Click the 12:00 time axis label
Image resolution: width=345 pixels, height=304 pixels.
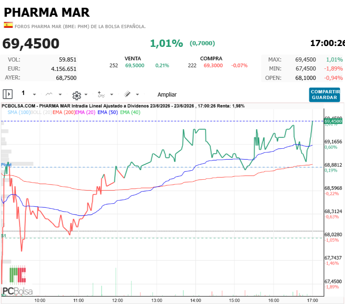(x=117, y=300)
